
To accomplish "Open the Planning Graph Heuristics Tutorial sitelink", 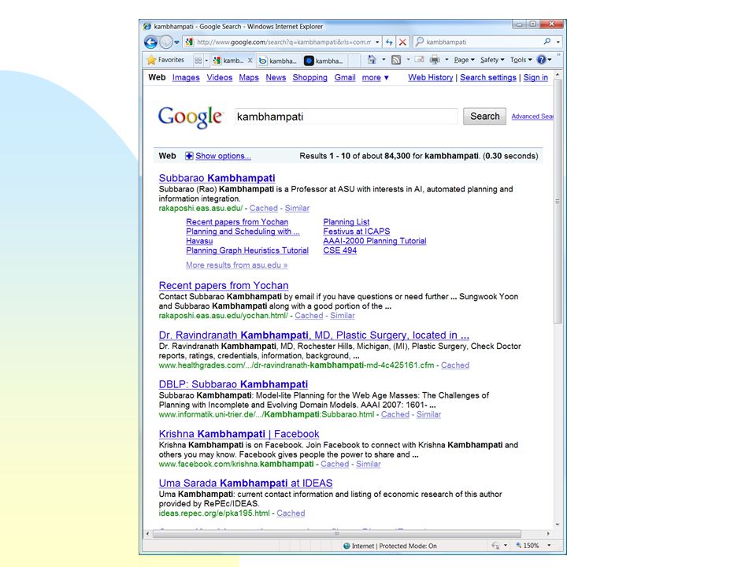I will (247, 250).
